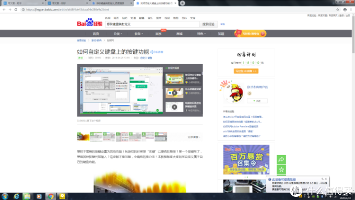Click the red envelope promo banner in navbar
Image resolution: width=355 pixels, height=200 pixels.
pyautogui.click(x=251, y=33)
